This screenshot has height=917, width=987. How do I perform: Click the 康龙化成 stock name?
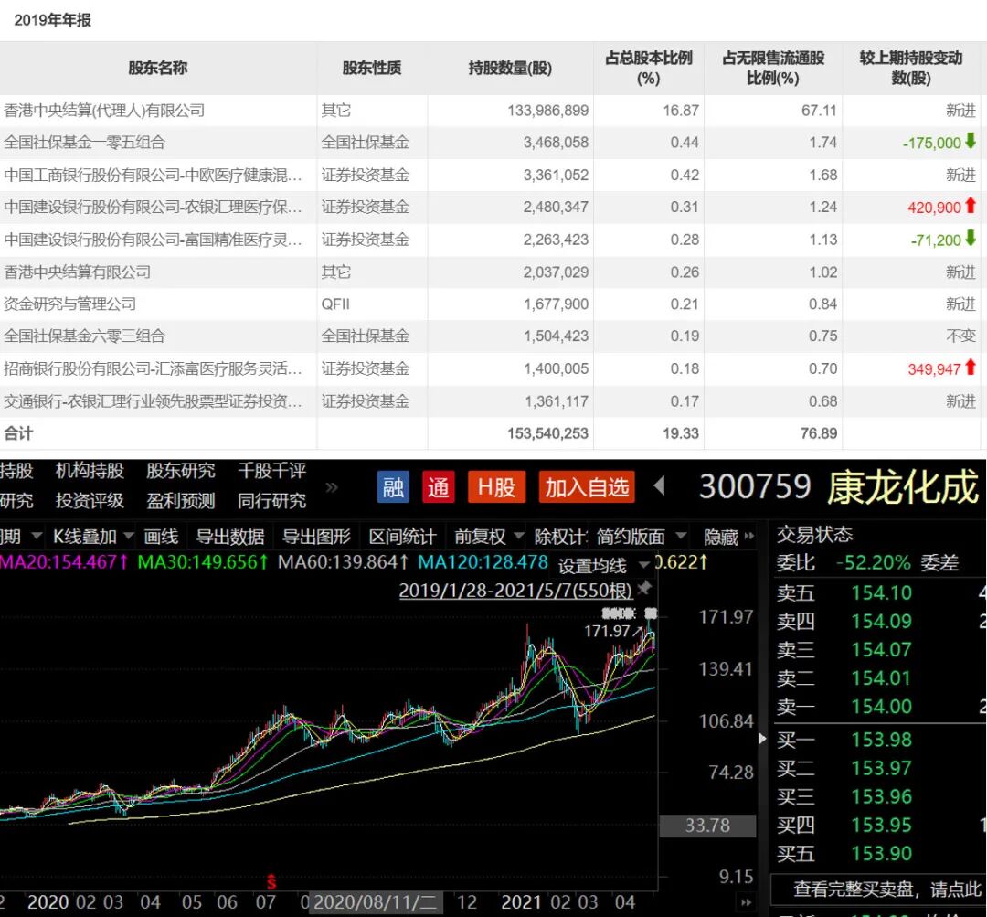coord(903,486)
